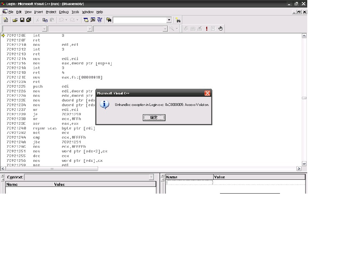This screenshot has height=259, width=345.
Task: Open the second WizardBar filter combo box
Action: tap(70, 29)
